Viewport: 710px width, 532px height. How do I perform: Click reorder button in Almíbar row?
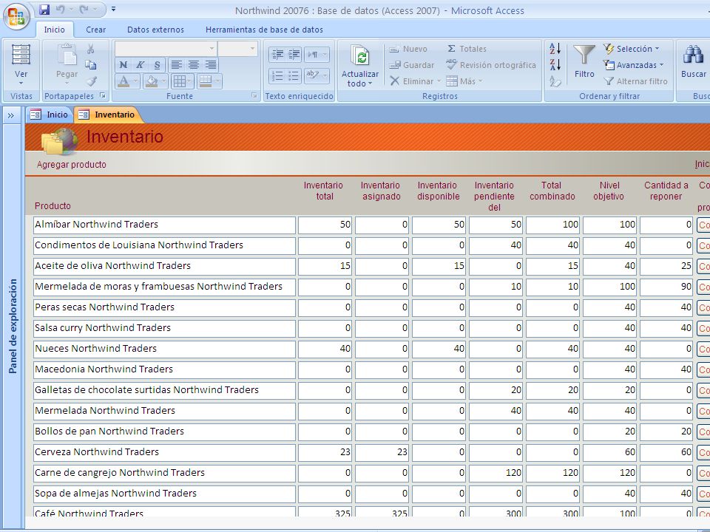point(703,225)
